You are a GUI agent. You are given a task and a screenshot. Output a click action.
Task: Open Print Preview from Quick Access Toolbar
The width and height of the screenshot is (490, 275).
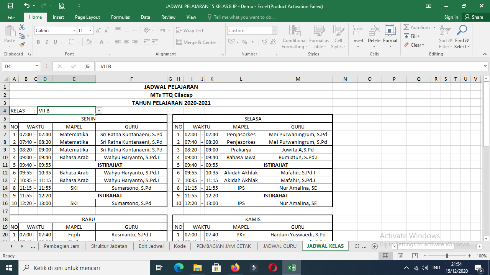(62, 6)
